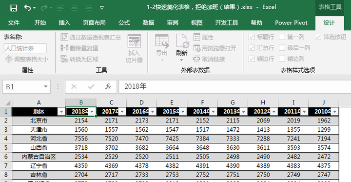Toggle the 标题行 checkbox

click(x=252, y=37)
